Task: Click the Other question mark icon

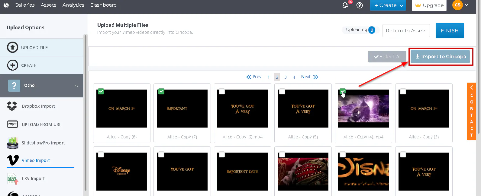Action: (14, 86)
